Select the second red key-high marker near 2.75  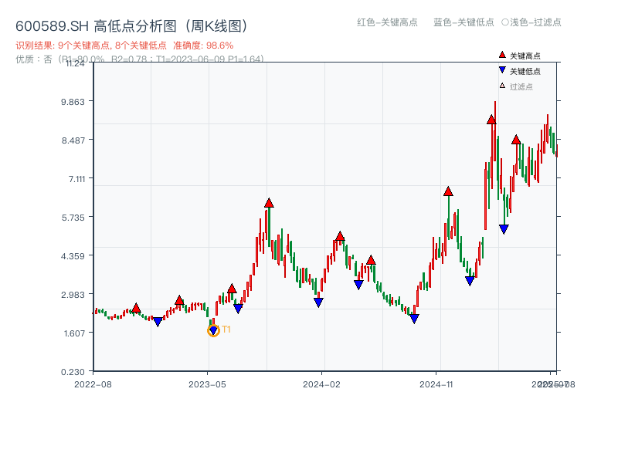pos(179,301)
